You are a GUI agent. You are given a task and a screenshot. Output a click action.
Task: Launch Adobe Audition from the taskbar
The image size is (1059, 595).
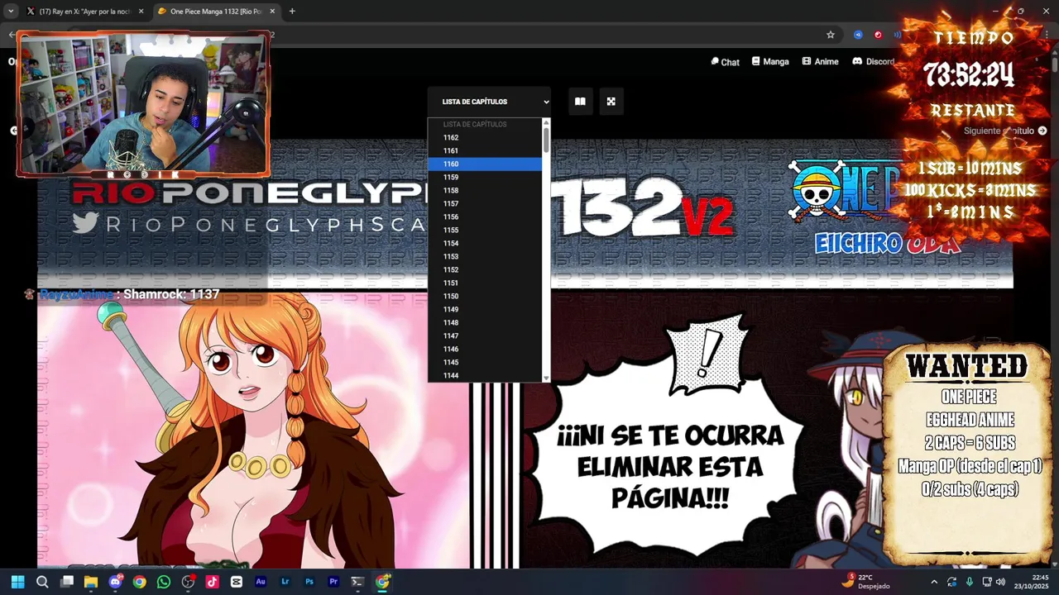coord(261,582)
